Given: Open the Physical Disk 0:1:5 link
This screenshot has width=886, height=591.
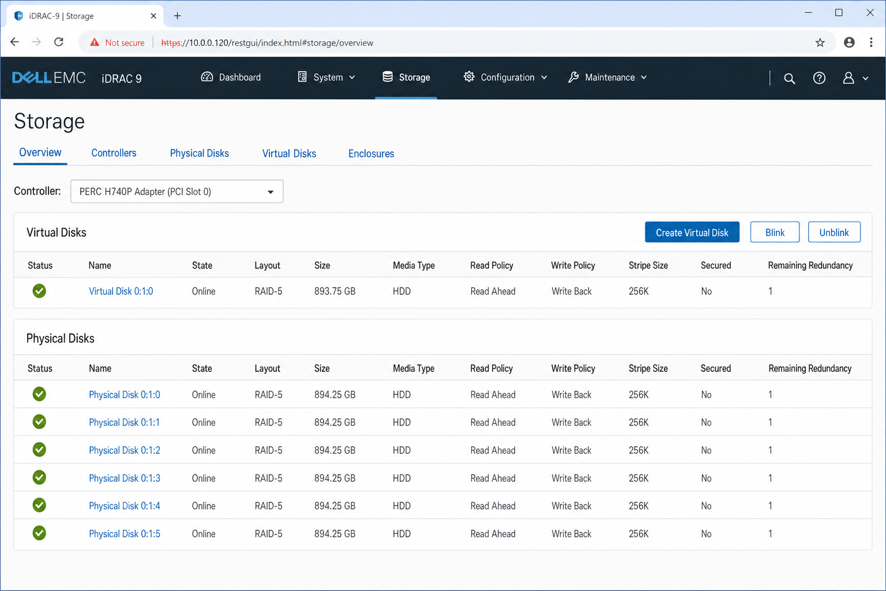Looking at the screenshot, I should [124, 534].
